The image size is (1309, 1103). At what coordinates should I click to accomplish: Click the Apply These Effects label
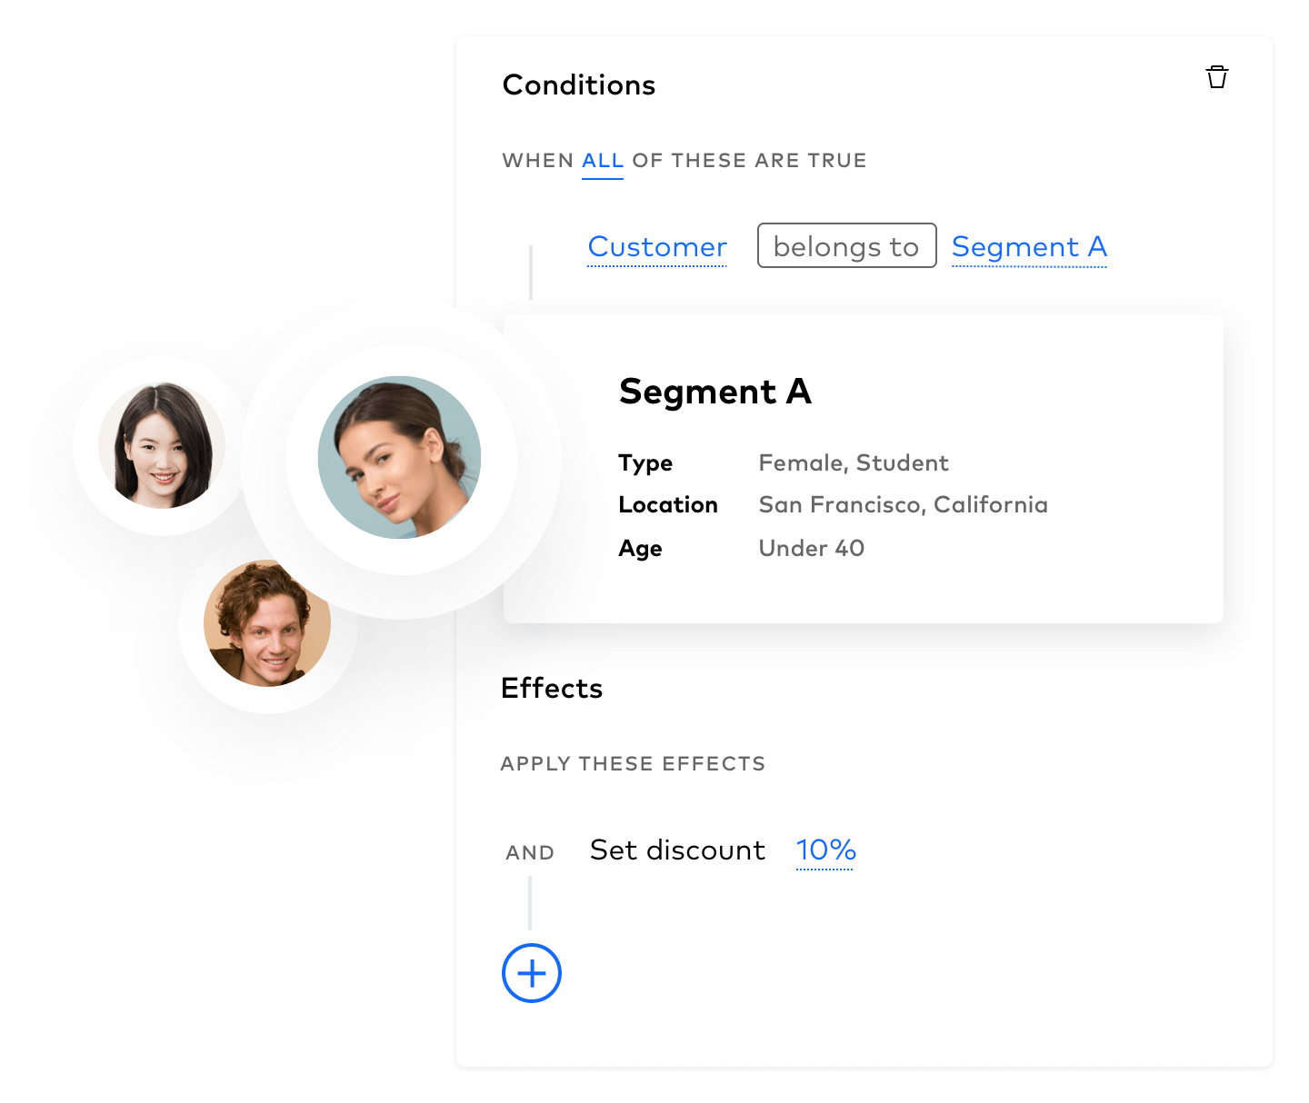(x=633, y=764)
